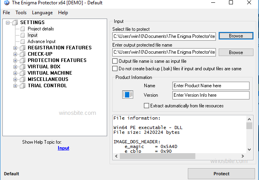
Task: Click Browse for file to protect
Action: [236, 36]
